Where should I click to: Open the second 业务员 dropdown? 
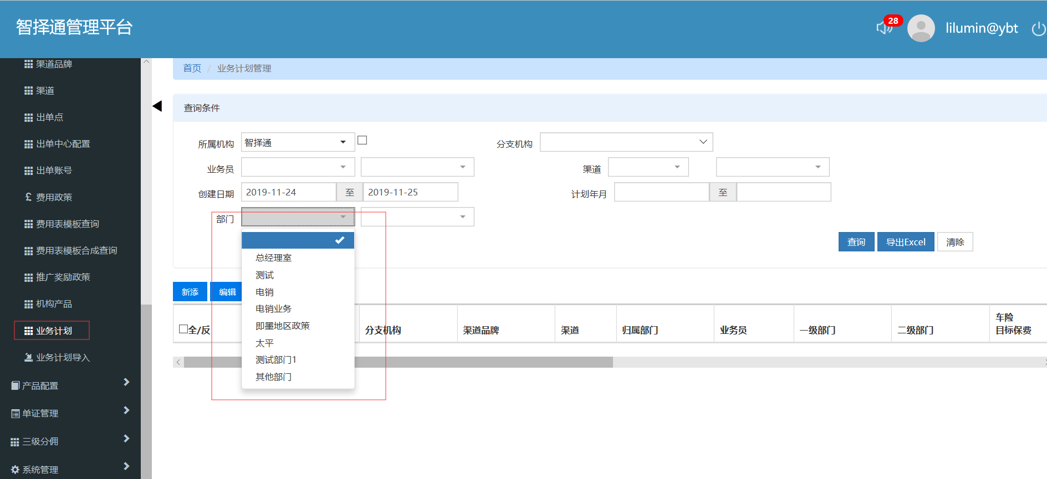coord(417,167)
